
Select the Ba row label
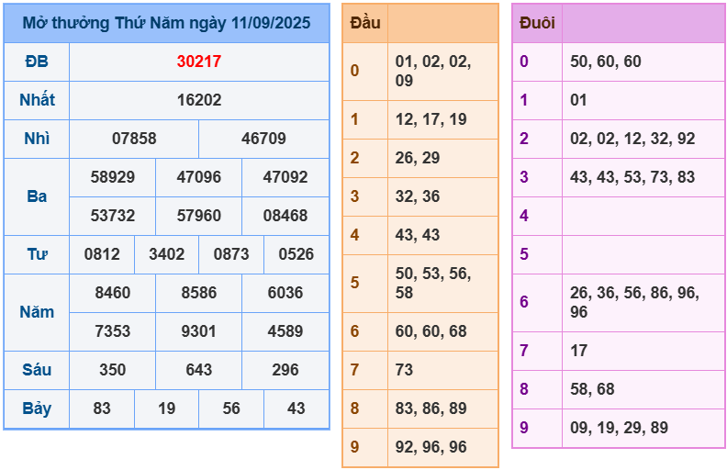coord(37,196)
